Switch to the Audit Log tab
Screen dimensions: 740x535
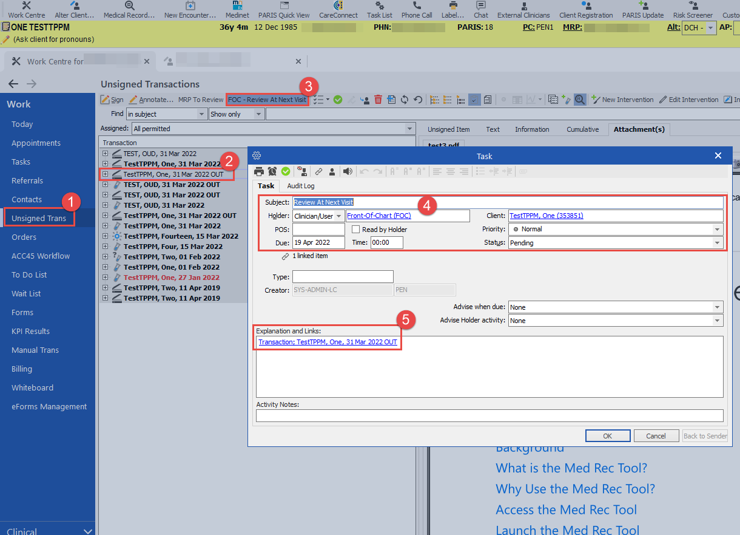tap(300, 186)
